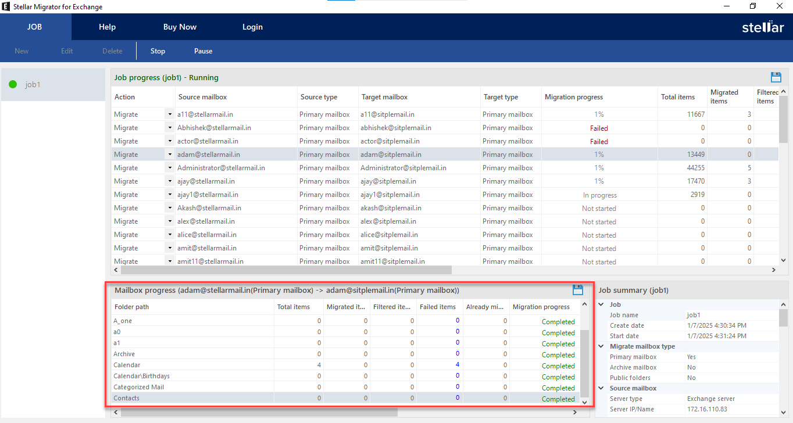Click the New job button
This screenshot has height=423, width=793.
click(x=22, y=51)
